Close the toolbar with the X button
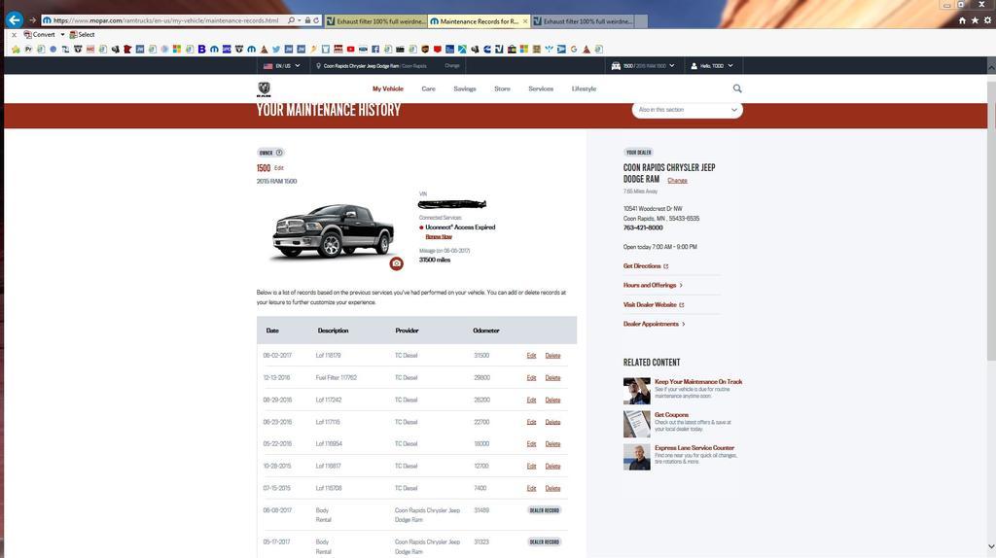Viewport: 996px width, 558px height. click(x=14, y=35)
